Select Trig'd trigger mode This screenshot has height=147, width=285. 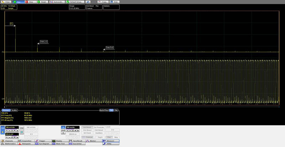[99, 137]
